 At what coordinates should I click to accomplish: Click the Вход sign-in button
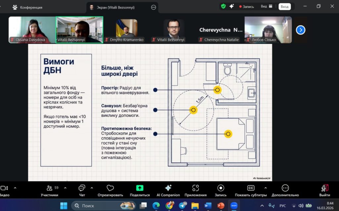(284, 6)
